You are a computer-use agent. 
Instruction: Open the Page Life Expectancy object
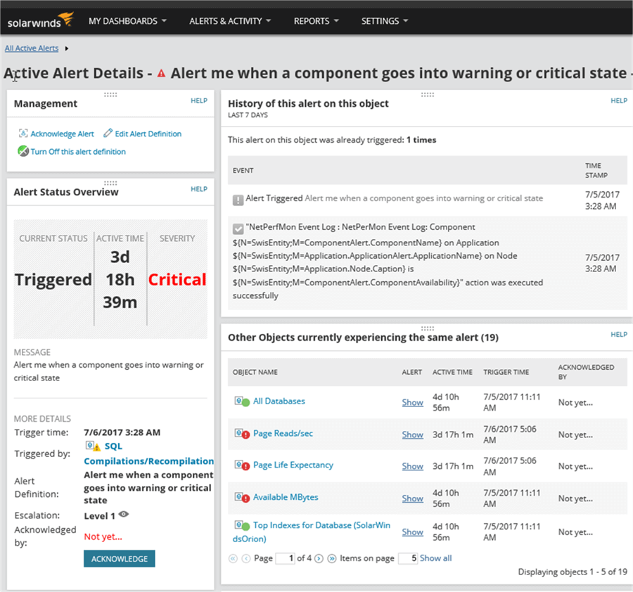click(x=293, y=465)
